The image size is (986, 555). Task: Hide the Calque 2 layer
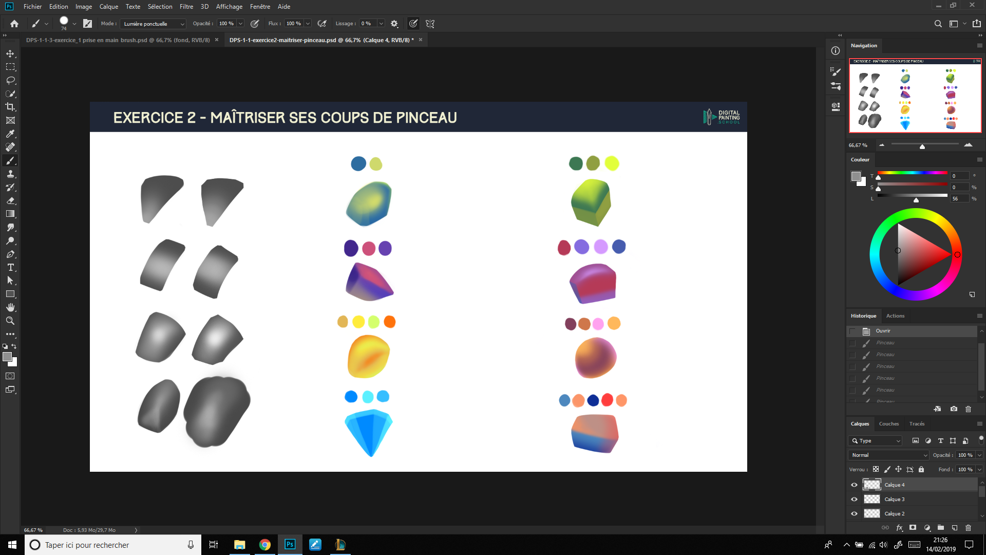pyautogui.click(x=854, y=513)
